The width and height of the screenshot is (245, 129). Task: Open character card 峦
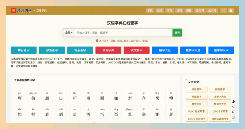coord(130,96)
